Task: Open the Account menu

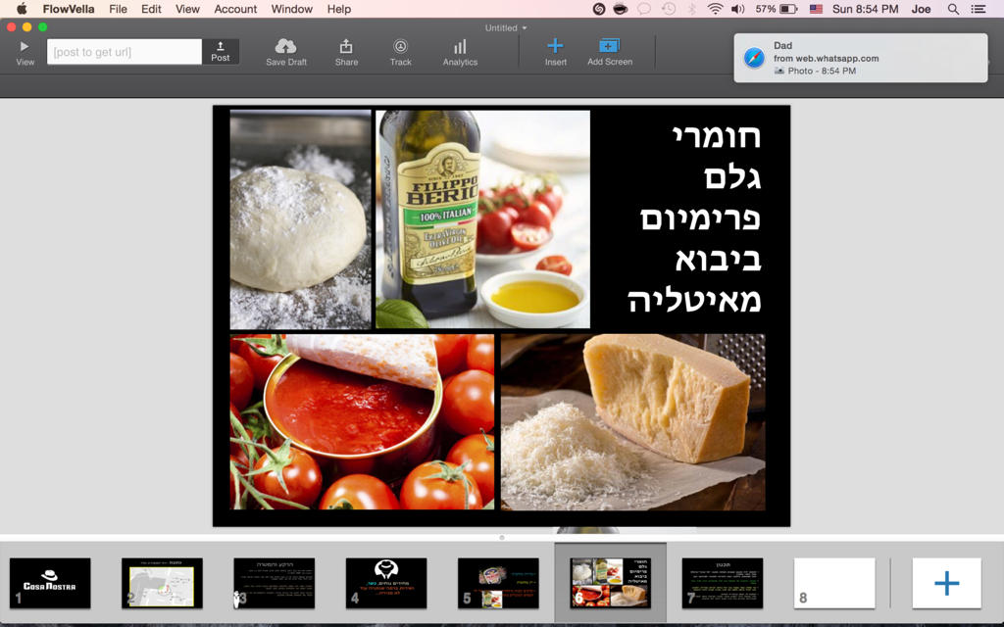Action: click(x=235, y=9)
